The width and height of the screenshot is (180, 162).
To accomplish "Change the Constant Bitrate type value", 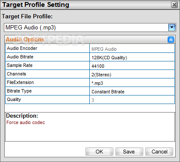I will (x=132, y=91).
